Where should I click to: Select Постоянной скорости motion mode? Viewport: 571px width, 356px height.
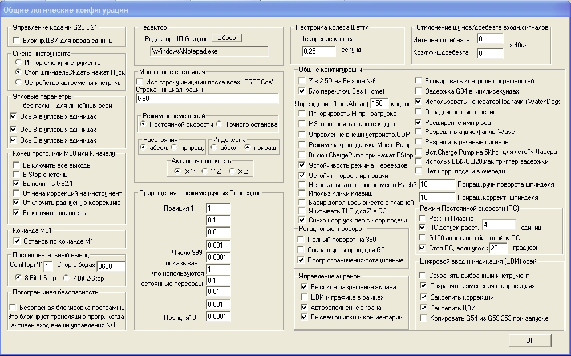tap(143, 124)
